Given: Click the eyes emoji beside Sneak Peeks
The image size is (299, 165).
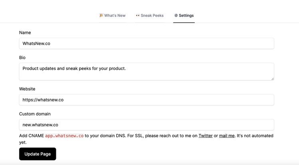Looking at the screenshot, I should (138, 16).
